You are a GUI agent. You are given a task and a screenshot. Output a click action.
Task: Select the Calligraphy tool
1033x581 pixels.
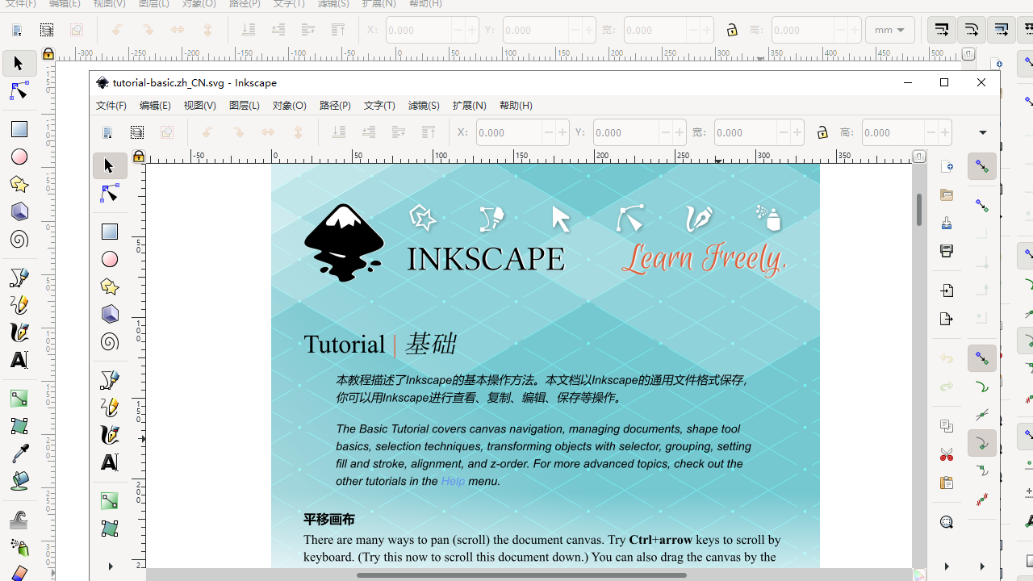tap(110, 434)
